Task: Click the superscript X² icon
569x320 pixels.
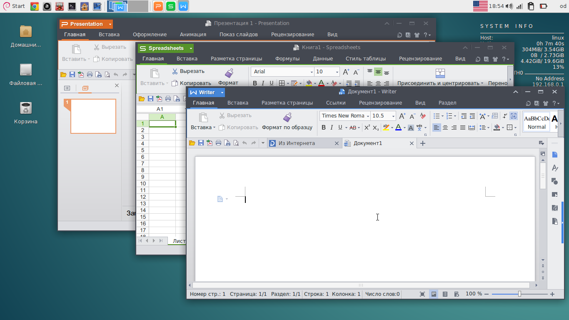Action: pos(367,127)
